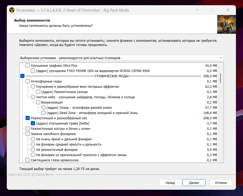
Task: Enable the «Визуализации» checkbox
Action: pos(38,102)
